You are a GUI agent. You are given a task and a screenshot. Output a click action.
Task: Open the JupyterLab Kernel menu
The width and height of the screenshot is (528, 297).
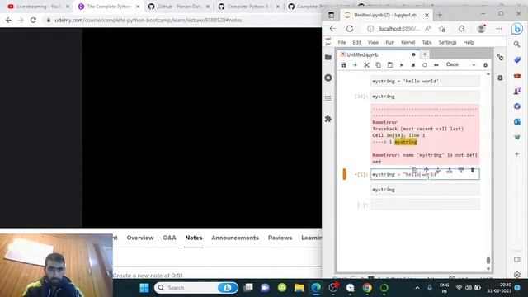click(408, 42)
